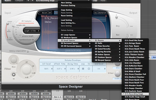Expand 01 Large Spaces submenu

(75, 35)
